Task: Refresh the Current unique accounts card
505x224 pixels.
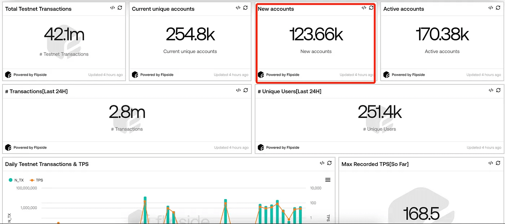Action: click(245, 8)
